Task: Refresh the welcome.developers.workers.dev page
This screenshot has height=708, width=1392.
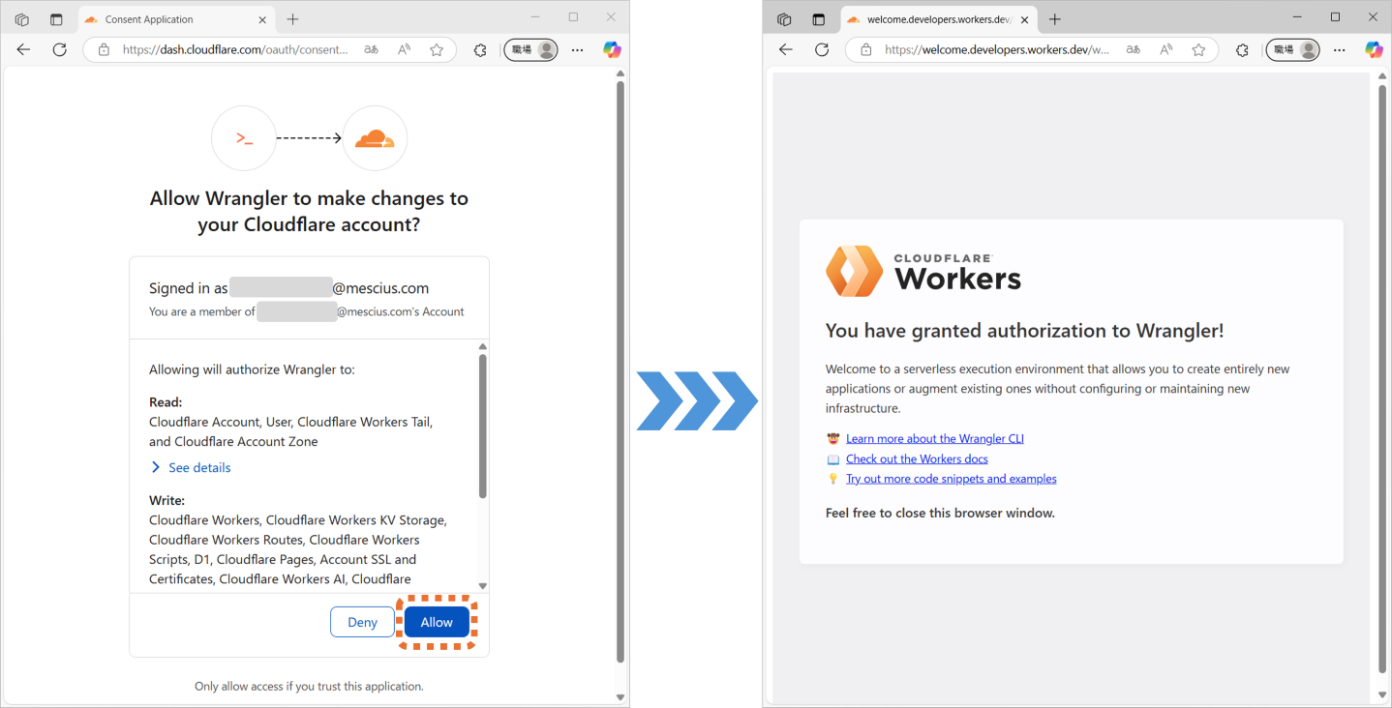Action: 822,49
